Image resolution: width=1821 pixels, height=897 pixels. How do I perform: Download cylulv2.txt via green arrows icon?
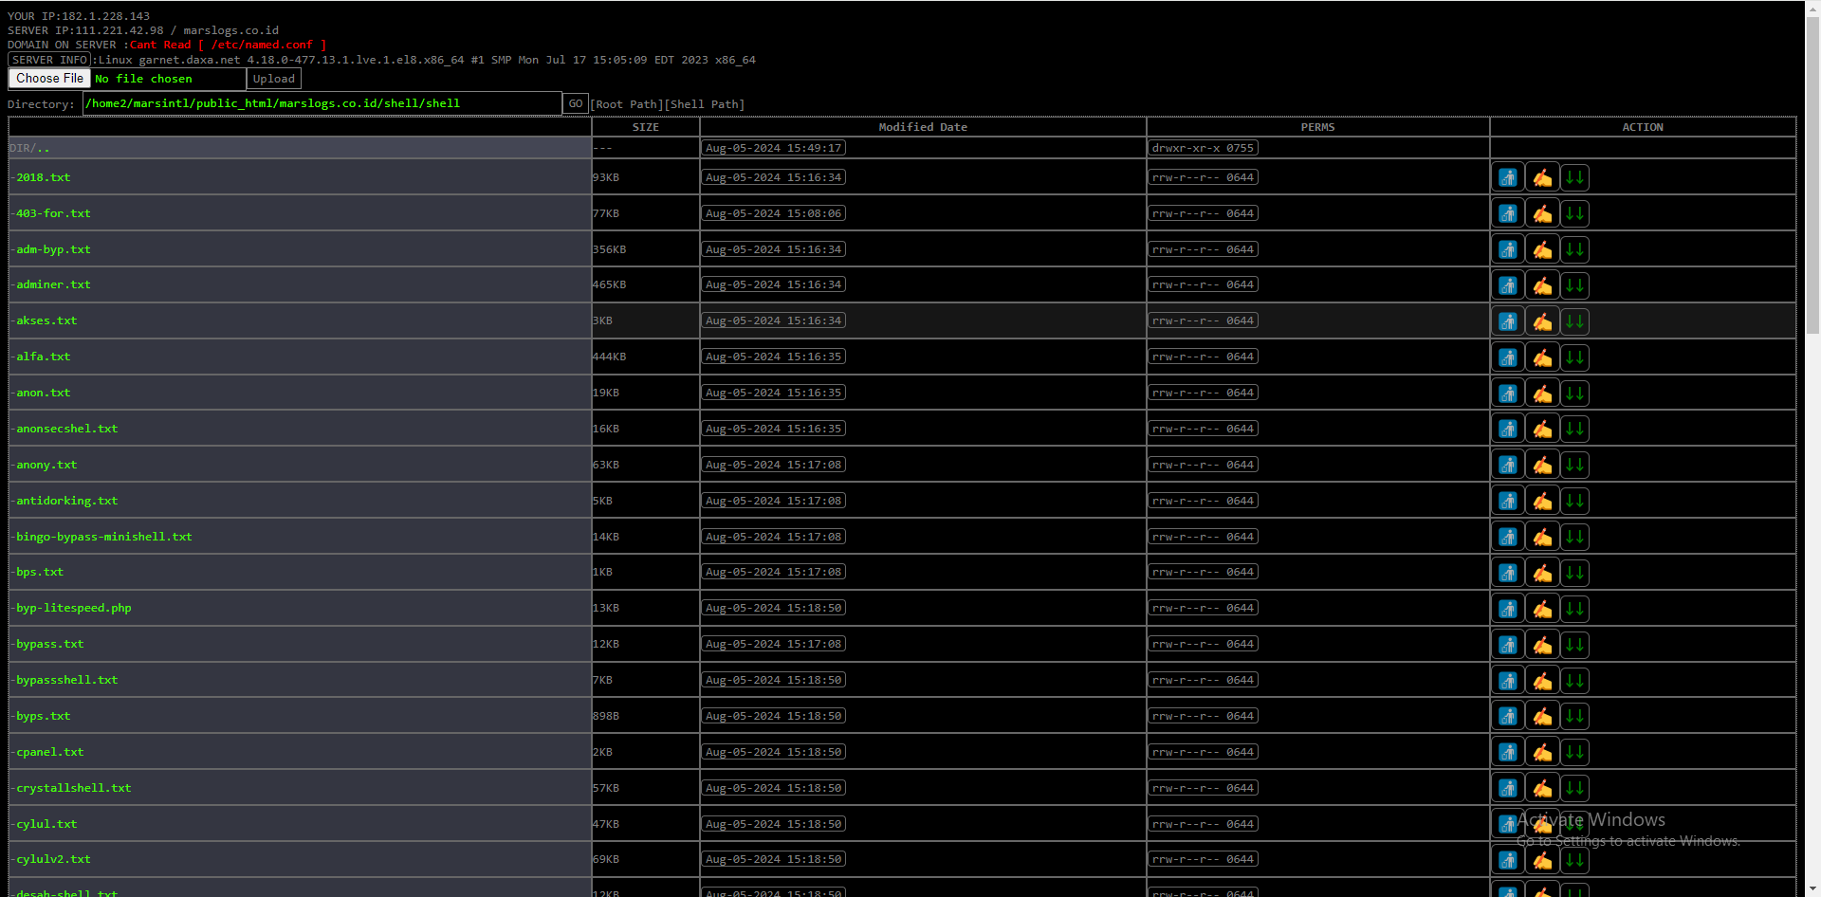tap(1575, 860)
